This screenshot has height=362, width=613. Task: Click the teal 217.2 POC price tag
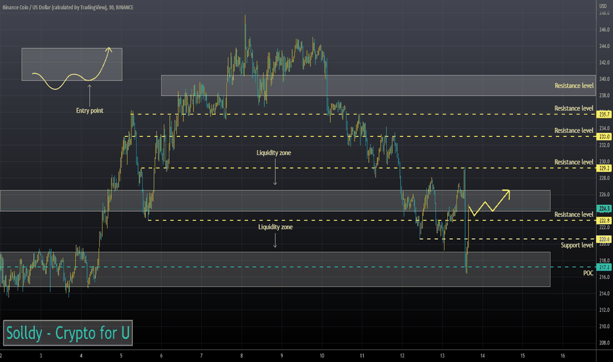[x=604, y=267]
